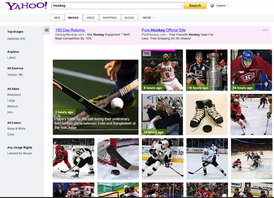Click the 8 hours ago label

tap(153, 88)
